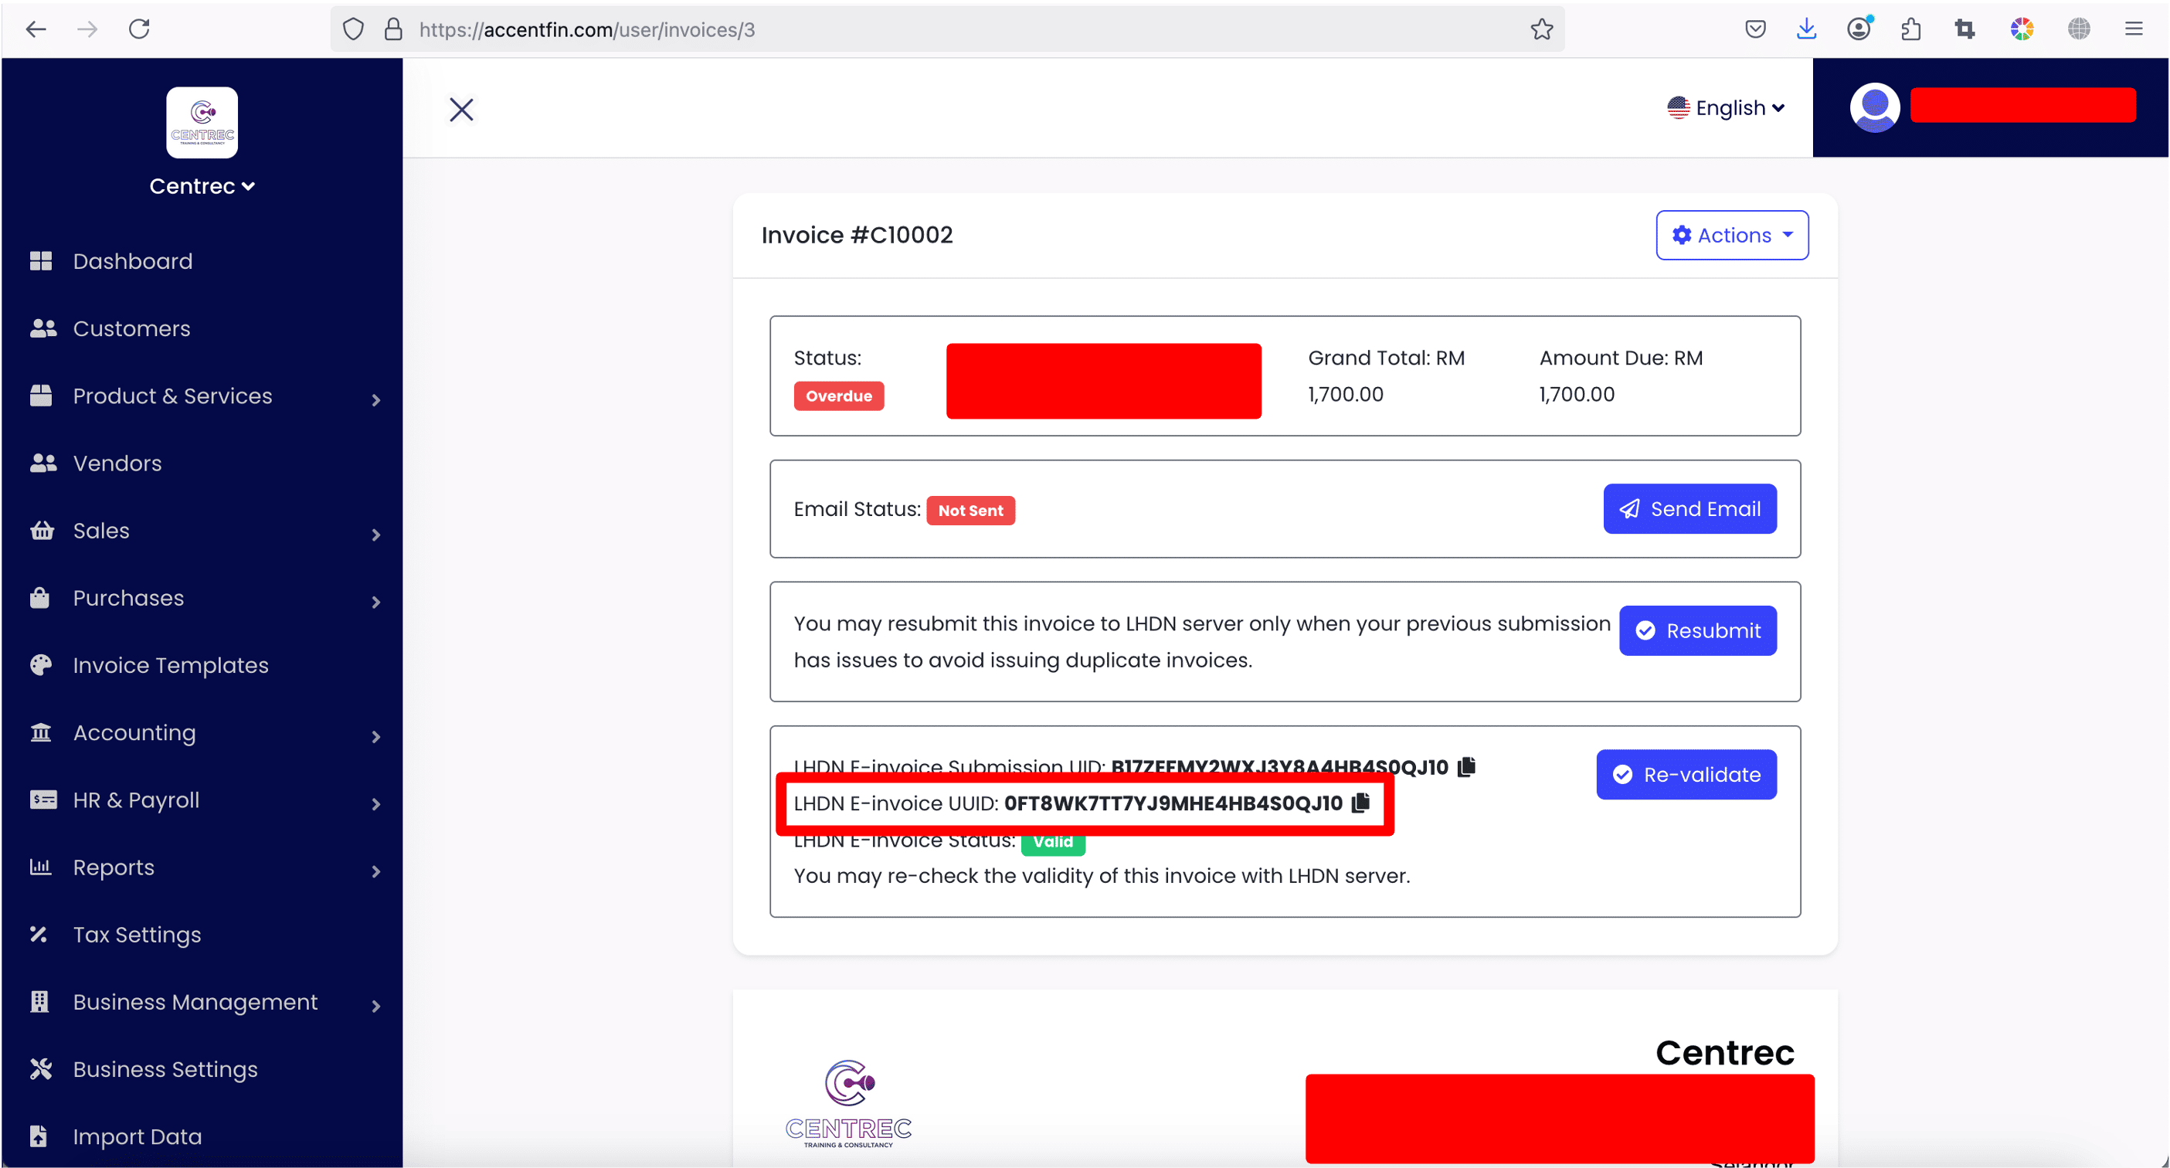Reload the page with refresh icon

coord(139,29)
